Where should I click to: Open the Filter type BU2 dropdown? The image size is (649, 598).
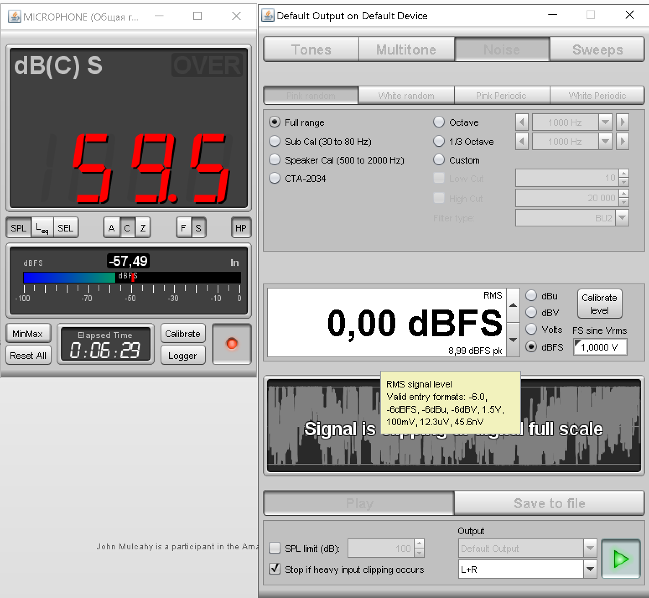point(622,218)
